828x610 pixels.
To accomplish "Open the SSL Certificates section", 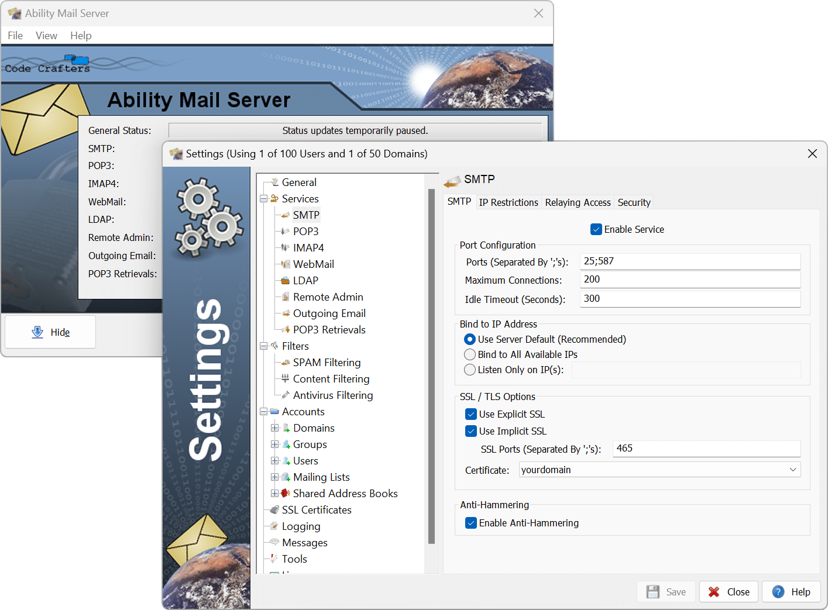I will click(317, 509).
